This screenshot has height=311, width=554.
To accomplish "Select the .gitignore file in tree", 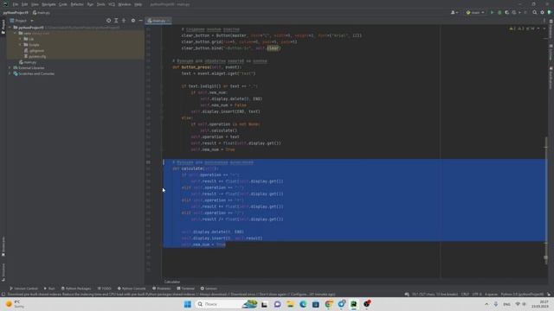I will [x=35, y=50].
